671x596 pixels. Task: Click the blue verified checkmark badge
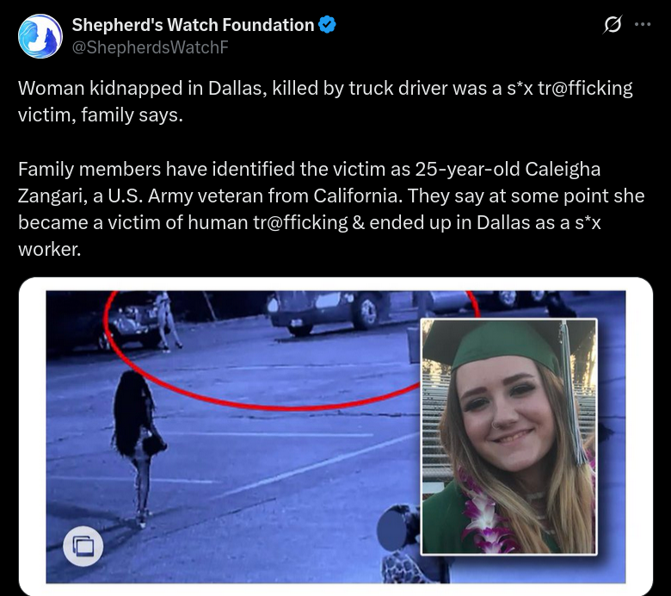point(328,25)
